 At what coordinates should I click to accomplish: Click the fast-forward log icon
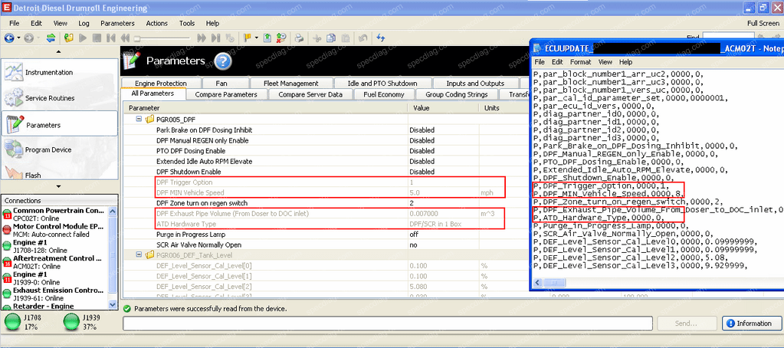(x=202, y=38)
